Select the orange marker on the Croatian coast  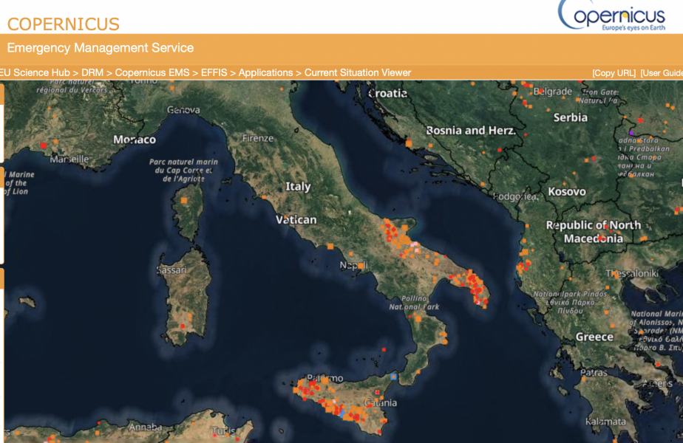pos(409,143)
